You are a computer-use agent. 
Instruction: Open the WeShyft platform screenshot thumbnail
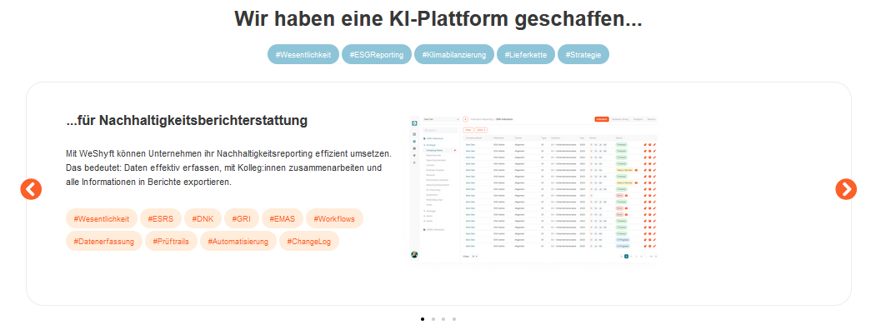click(x=533, y=189)
